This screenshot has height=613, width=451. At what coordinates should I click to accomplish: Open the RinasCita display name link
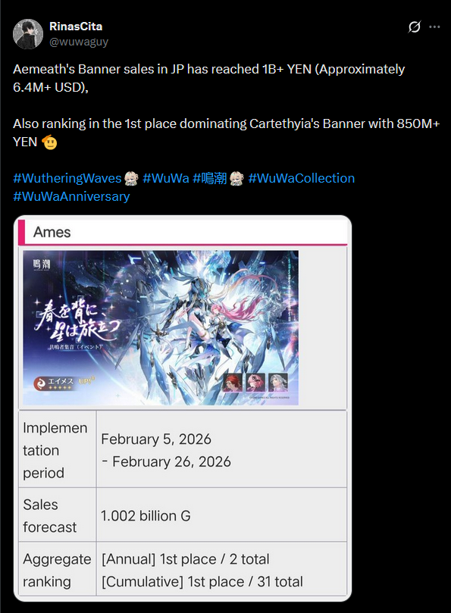pyautogui.click(x=76, y=27)
